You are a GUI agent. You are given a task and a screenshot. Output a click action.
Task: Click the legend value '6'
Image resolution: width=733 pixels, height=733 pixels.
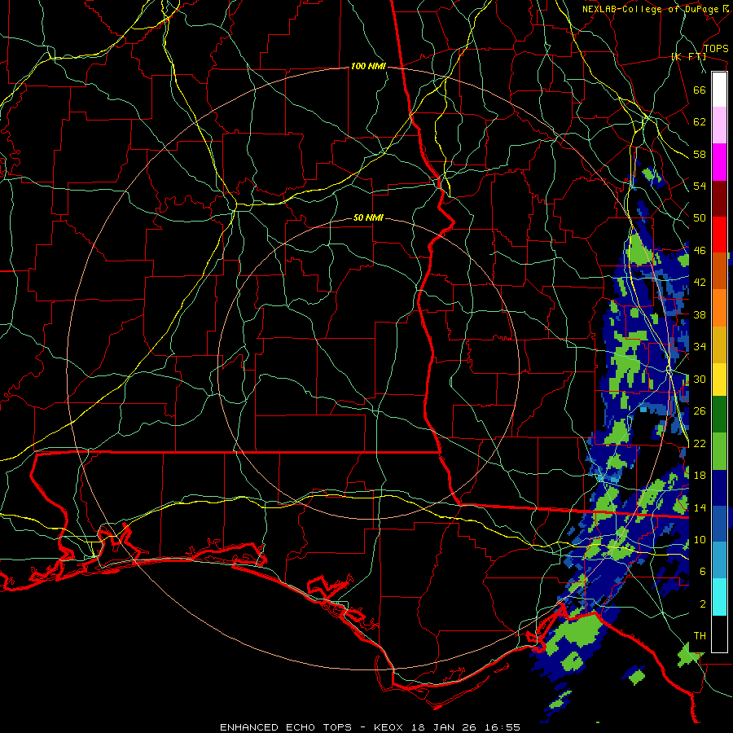703,571
